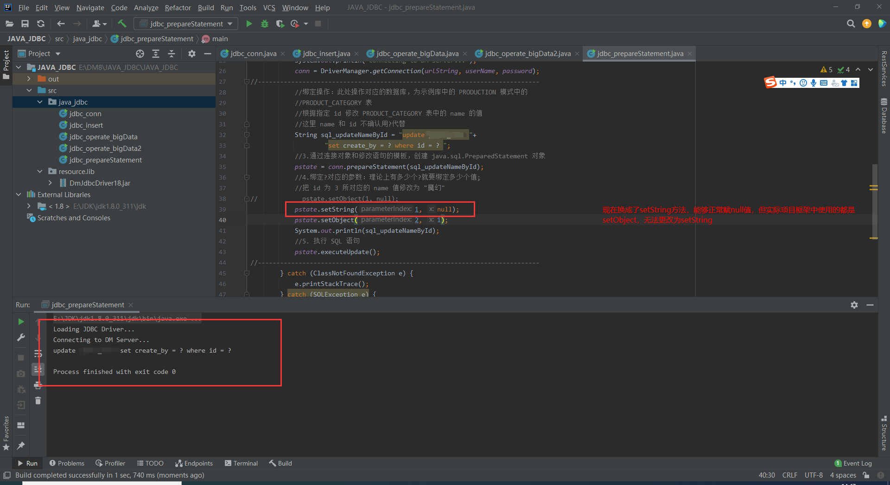Open TODO tool window
Screen dimensions: 890x485
[x=150, y=463]
